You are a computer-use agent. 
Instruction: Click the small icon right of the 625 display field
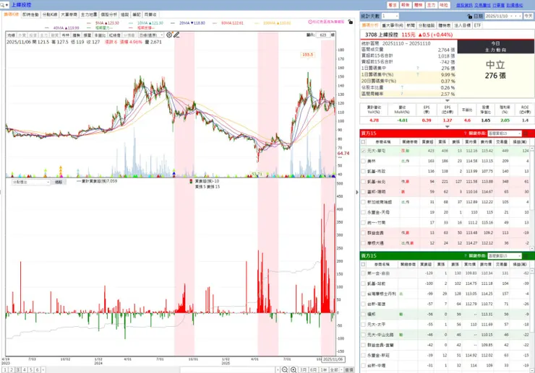point(333,35)
